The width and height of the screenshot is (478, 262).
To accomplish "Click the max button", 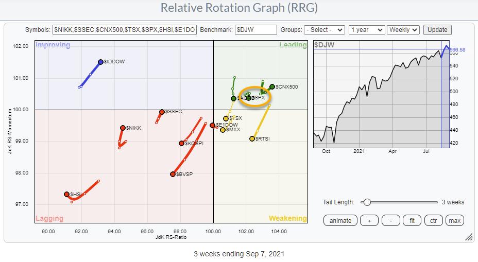I will [454, 221].
